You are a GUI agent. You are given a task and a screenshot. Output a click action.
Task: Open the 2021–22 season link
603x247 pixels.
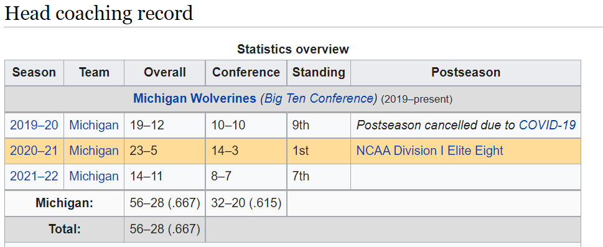[34, 176]
